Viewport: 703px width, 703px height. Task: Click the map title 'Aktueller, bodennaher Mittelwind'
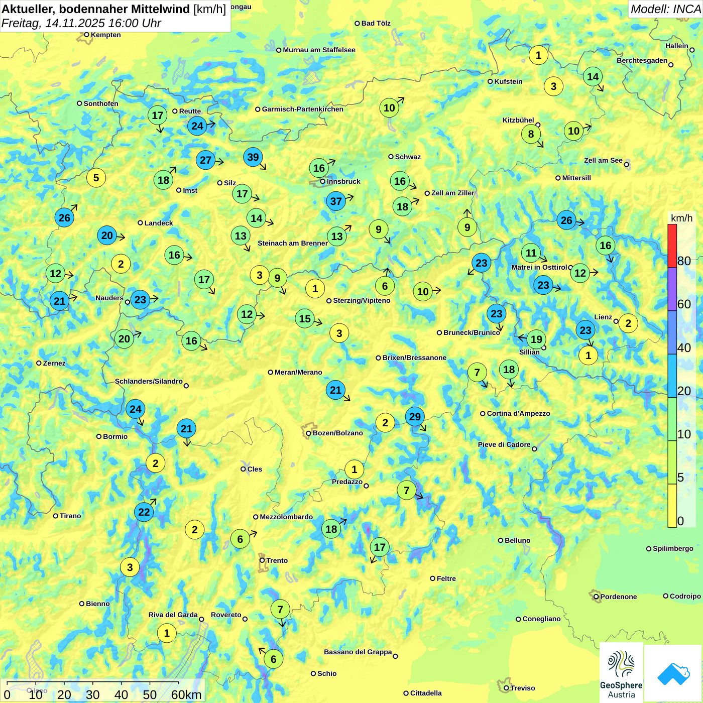tap(96, 9)
